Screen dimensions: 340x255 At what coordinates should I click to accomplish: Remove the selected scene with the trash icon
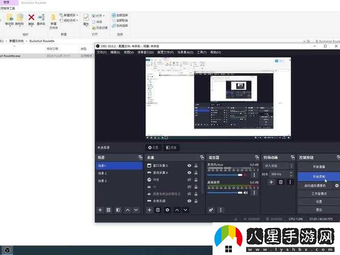tap(109, 210)
